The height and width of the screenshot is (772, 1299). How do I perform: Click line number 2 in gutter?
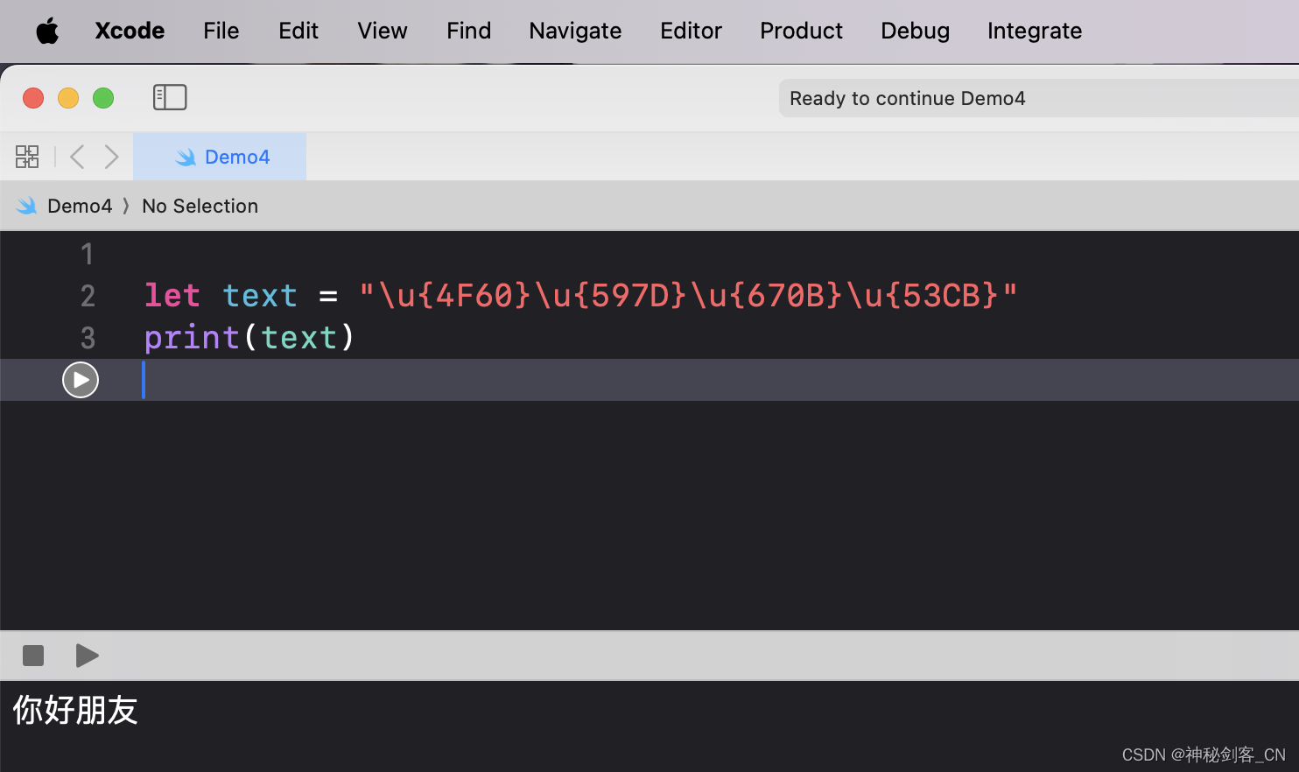pyautogui.click(x=88, y=296)
